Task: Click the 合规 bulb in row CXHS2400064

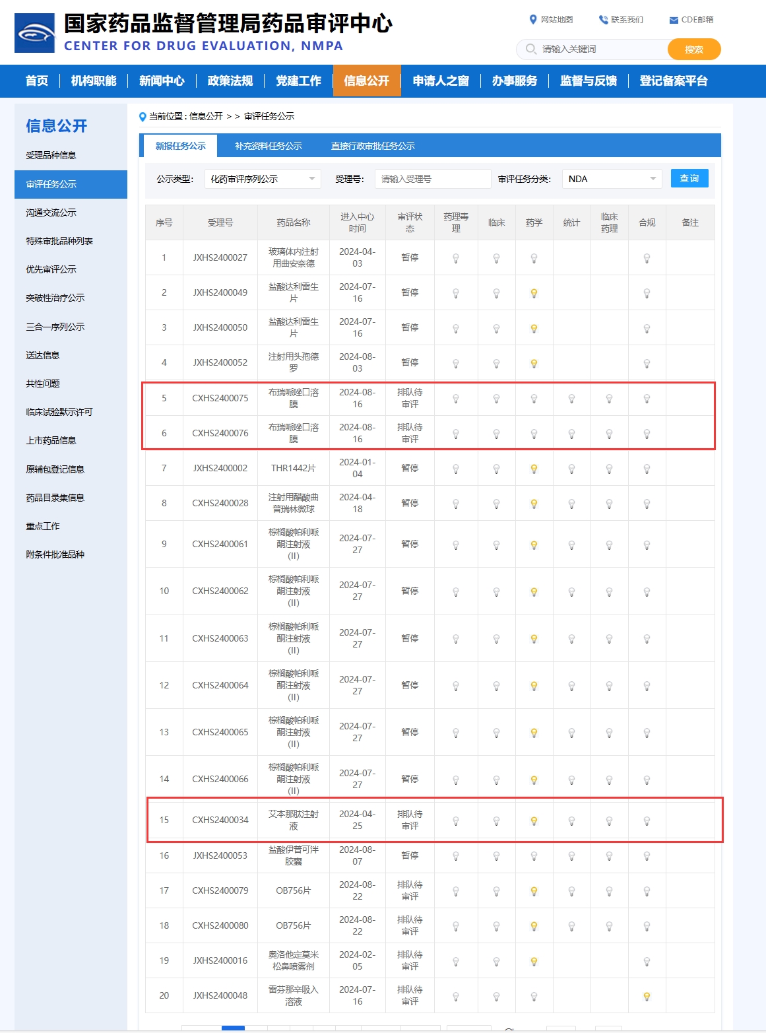Action: 647,686
